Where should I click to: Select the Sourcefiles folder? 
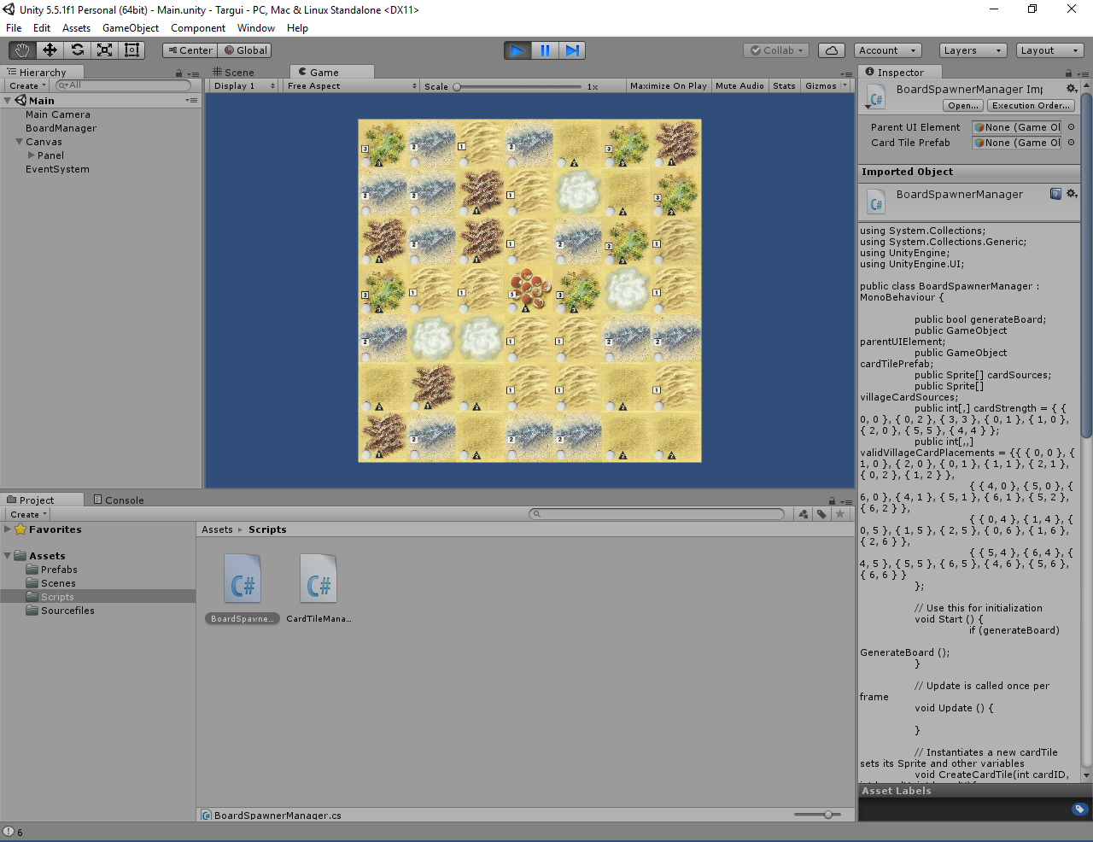point(67,611)
